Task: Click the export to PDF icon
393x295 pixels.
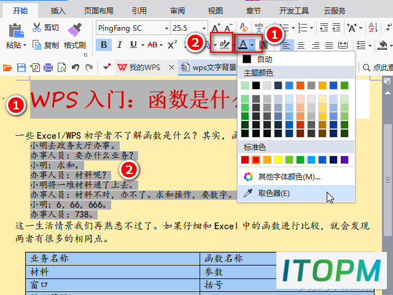Action: (x=35, y=68)
